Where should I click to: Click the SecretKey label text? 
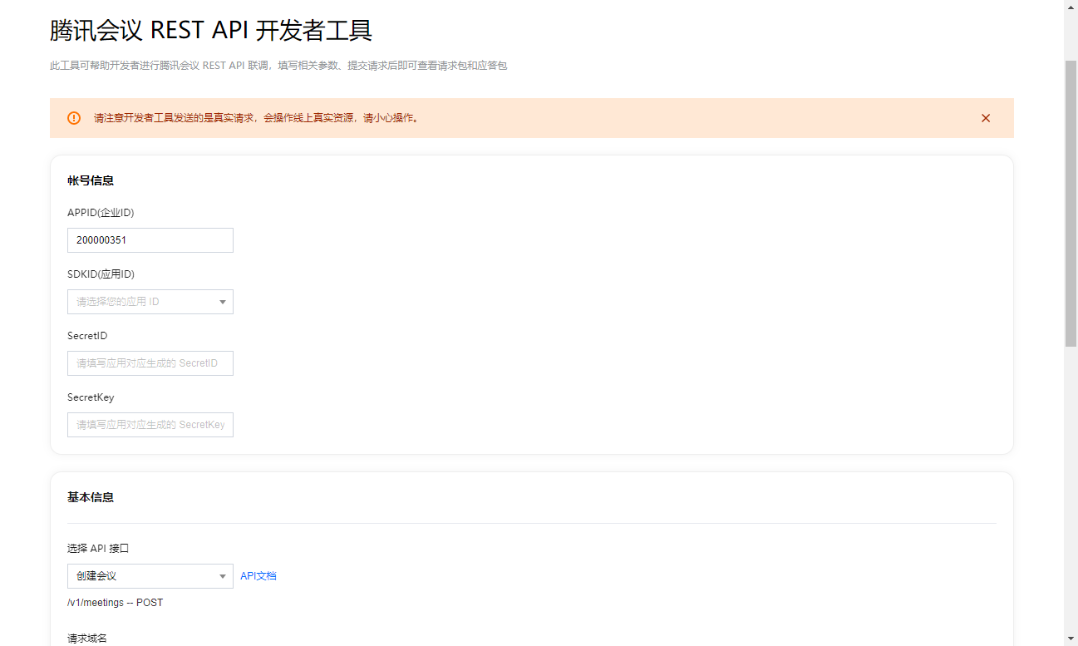pyautogui.click(x=91, y=397)
